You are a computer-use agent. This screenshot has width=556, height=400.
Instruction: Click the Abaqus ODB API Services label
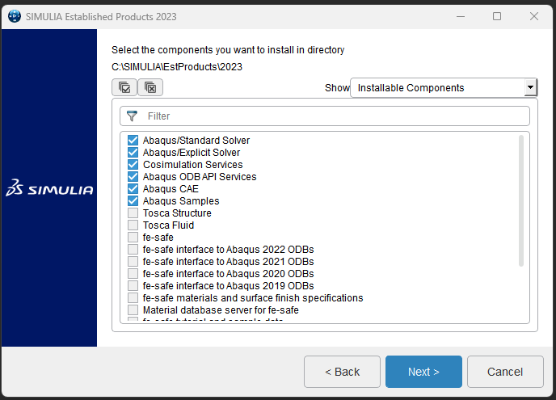coord(200,177)
